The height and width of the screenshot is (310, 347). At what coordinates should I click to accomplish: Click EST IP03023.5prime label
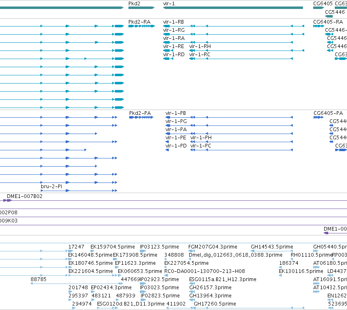tap(159, 288)
